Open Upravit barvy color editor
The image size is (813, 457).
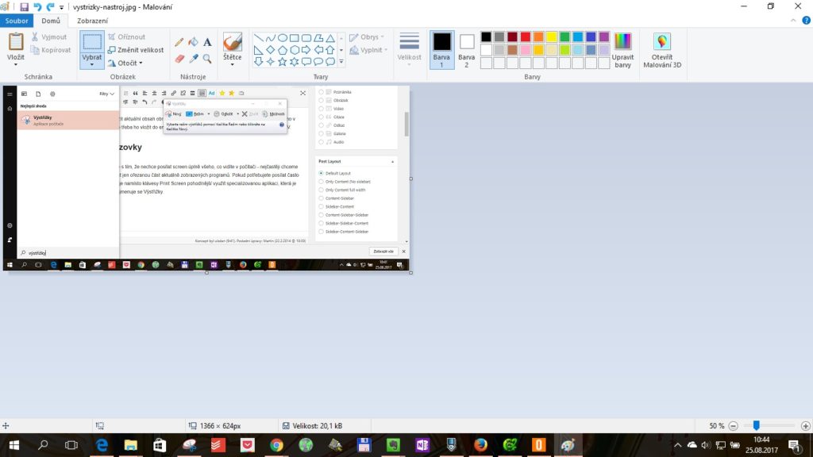coord(622,50)
